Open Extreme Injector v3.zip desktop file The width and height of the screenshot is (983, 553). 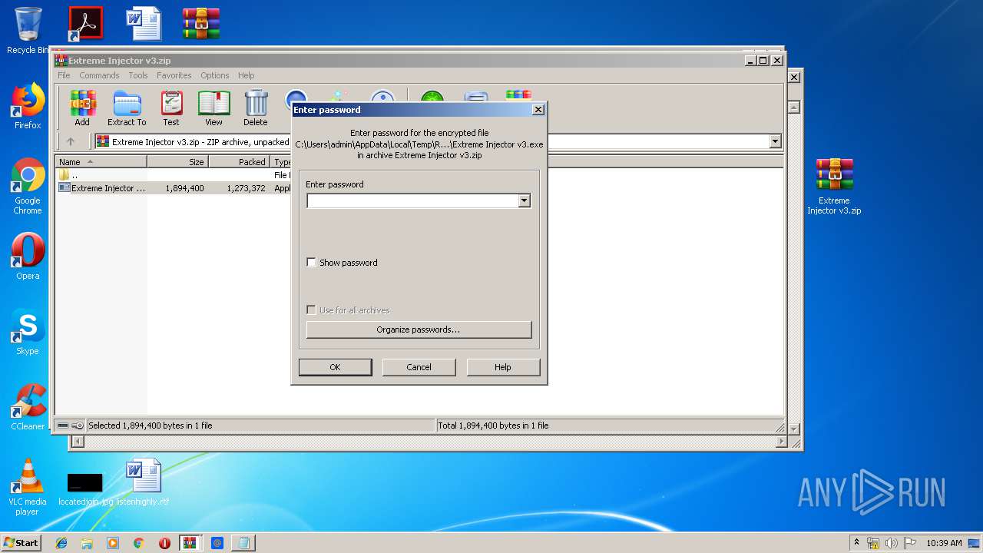(834, 187)
